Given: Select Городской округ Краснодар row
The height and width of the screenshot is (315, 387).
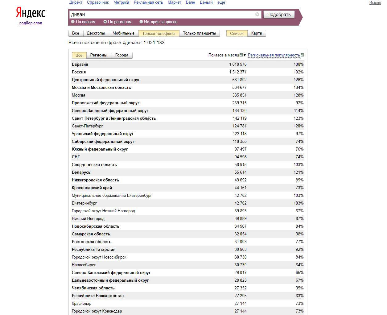Looking at the screenshot, I should (x=188, y=311).
